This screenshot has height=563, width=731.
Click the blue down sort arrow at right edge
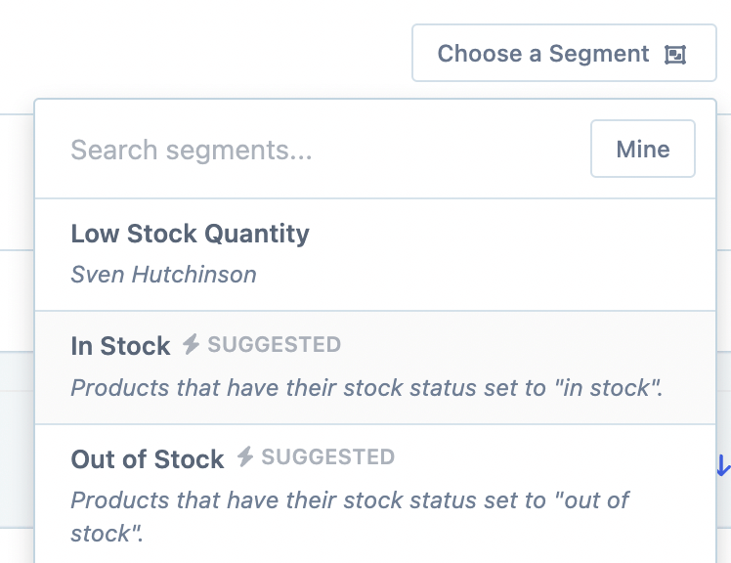click(723, 465)
